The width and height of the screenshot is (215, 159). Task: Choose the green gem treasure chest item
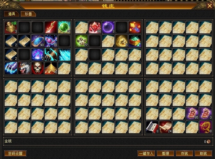coord(135,41)
